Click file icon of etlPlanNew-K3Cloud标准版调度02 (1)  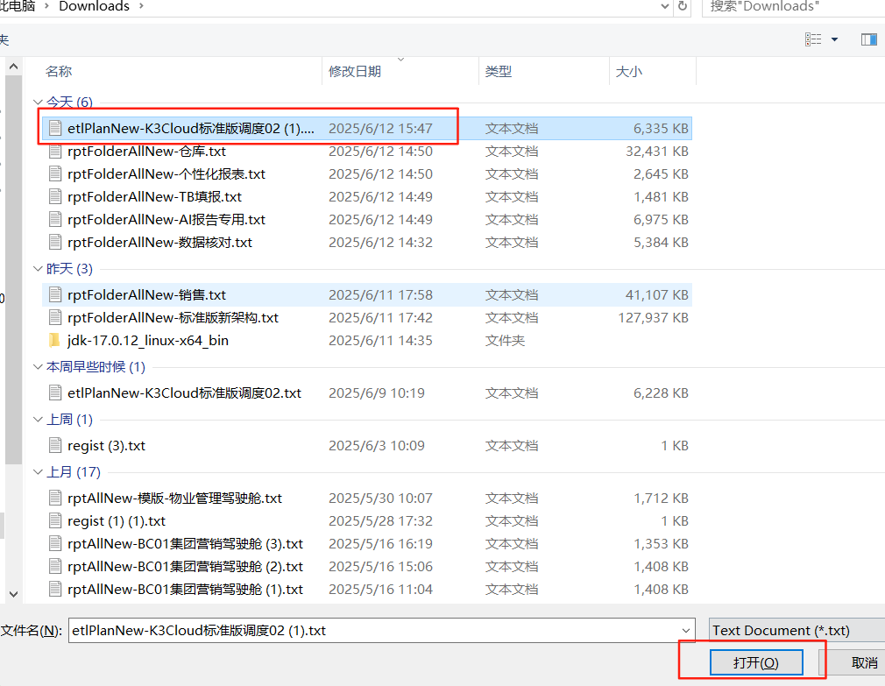(55, 128)
